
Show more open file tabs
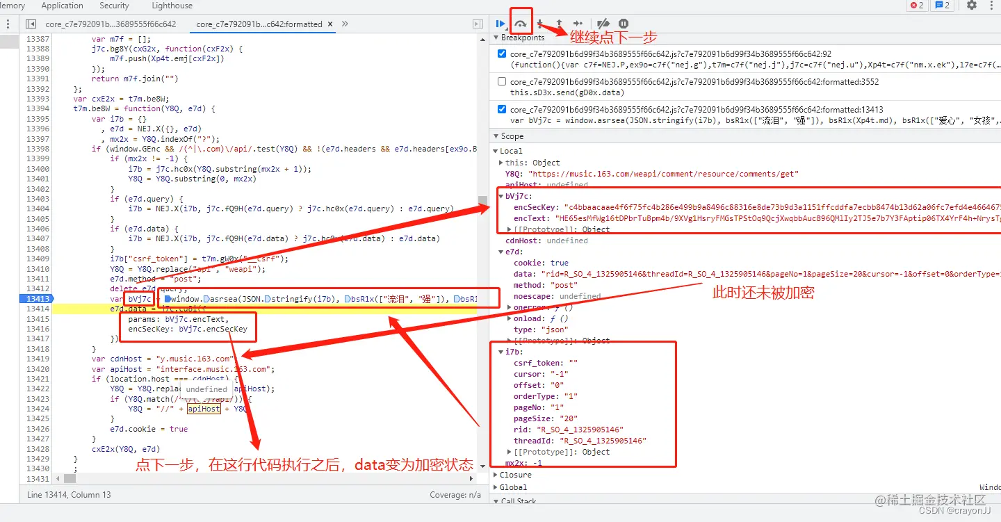tap(345, 24)
